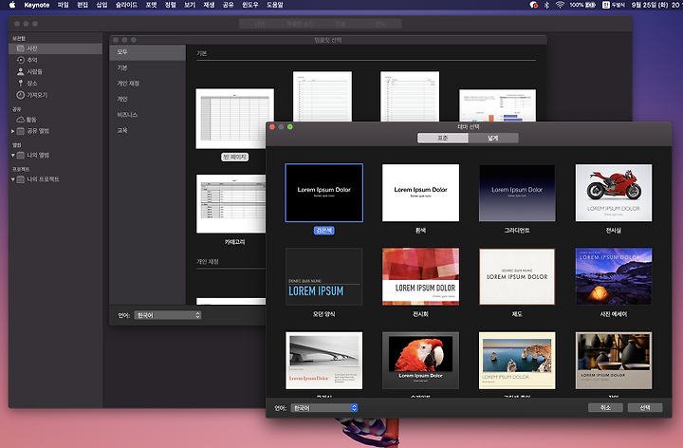Collapse the 나의 앨범 disclosure triangle
The width and height of the screenshot is (683, 448).
[12, 155]
